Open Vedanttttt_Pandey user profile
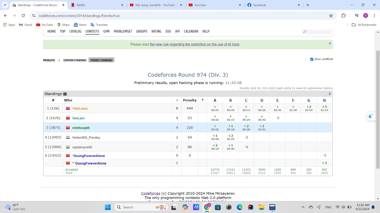Image resolution: width=380 pixels, height=213 pixels. pos(86,138)
